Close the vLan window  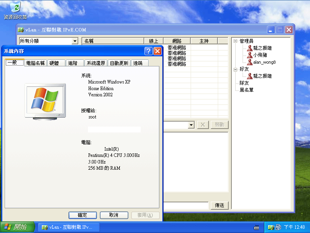point(289,30)
